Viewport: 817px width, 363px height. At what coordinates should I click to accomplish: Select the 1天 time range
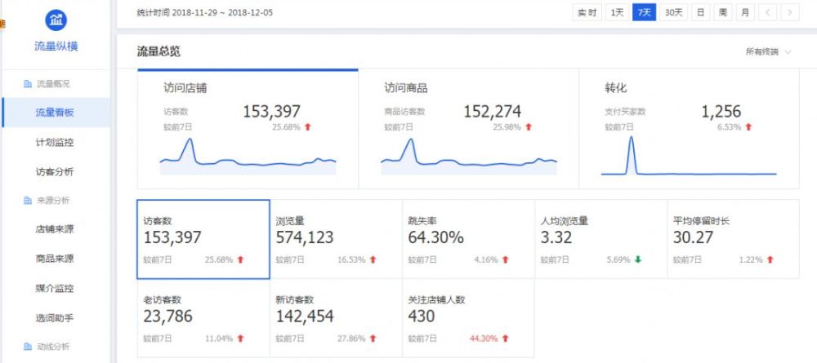[x=617, y=12]
